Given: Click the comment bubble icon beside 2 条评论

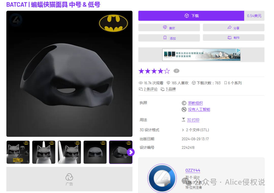Looking at the screenshot, I should 141,89.
